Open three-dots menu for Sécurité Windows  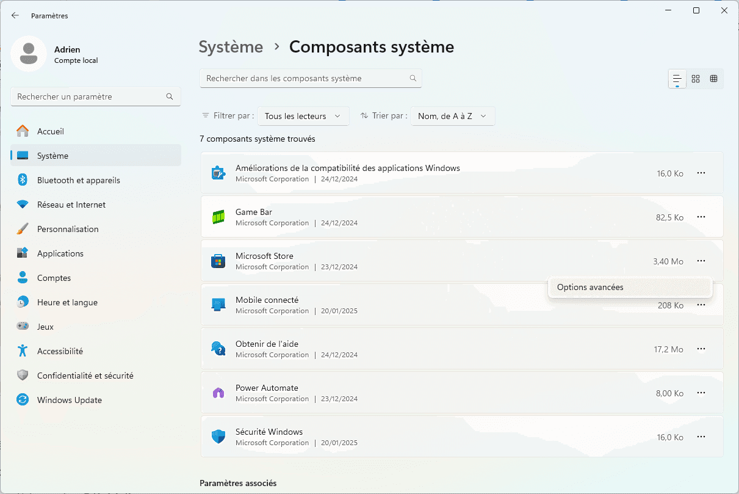tap(701, 437)
